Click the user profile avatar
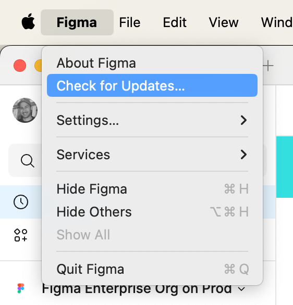The image size is (293, 305). coord(25,110)
